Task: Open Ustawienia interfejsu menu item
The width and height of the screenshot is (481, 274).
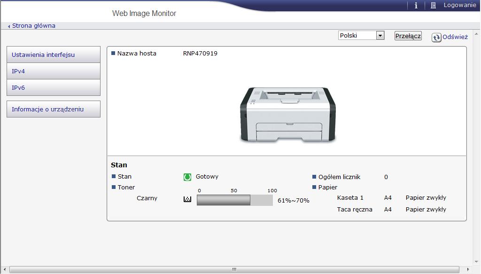Action: click(54, 55)
